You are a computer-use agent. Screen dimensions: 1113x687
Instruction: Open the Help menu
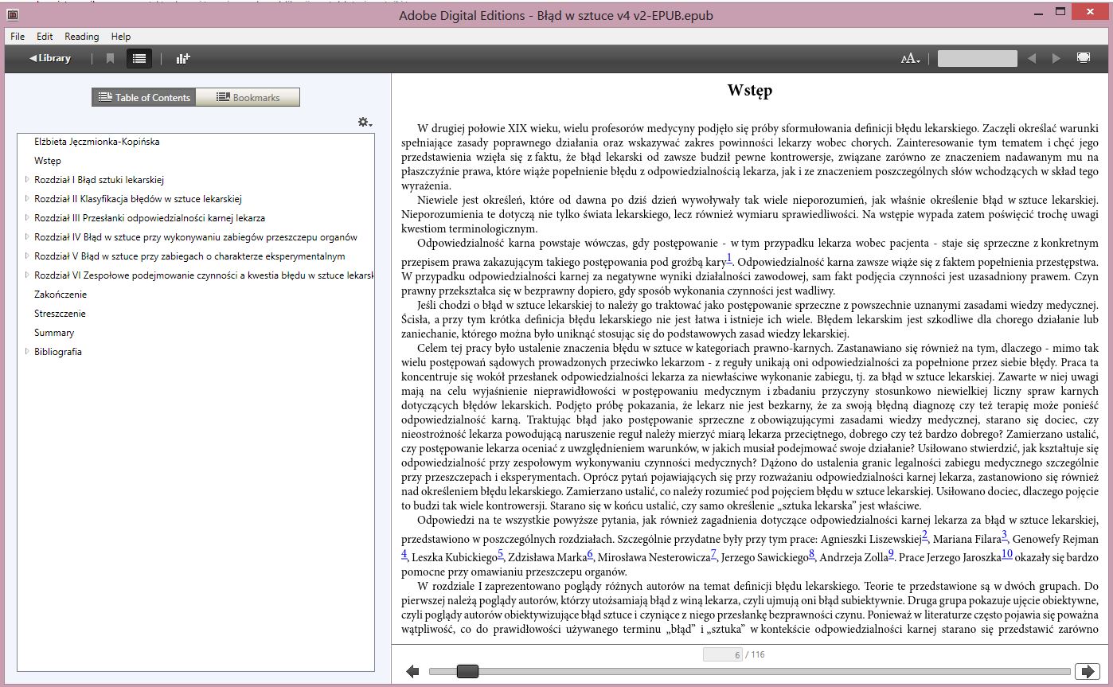click(x=121, y=37)
